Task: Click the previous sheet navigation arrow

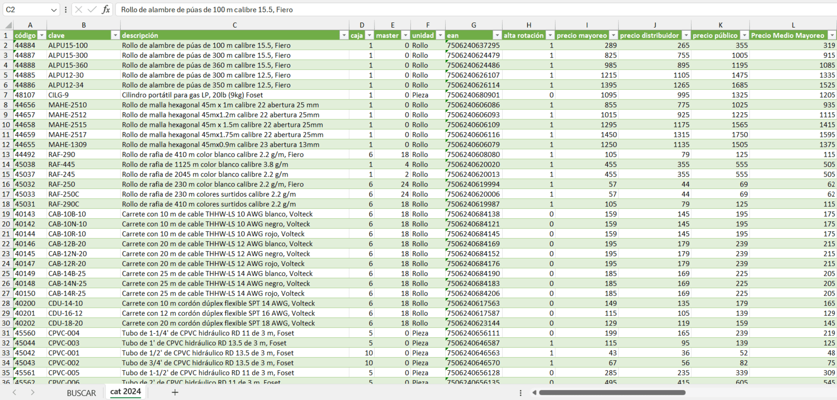Action: tap(15, 392)
